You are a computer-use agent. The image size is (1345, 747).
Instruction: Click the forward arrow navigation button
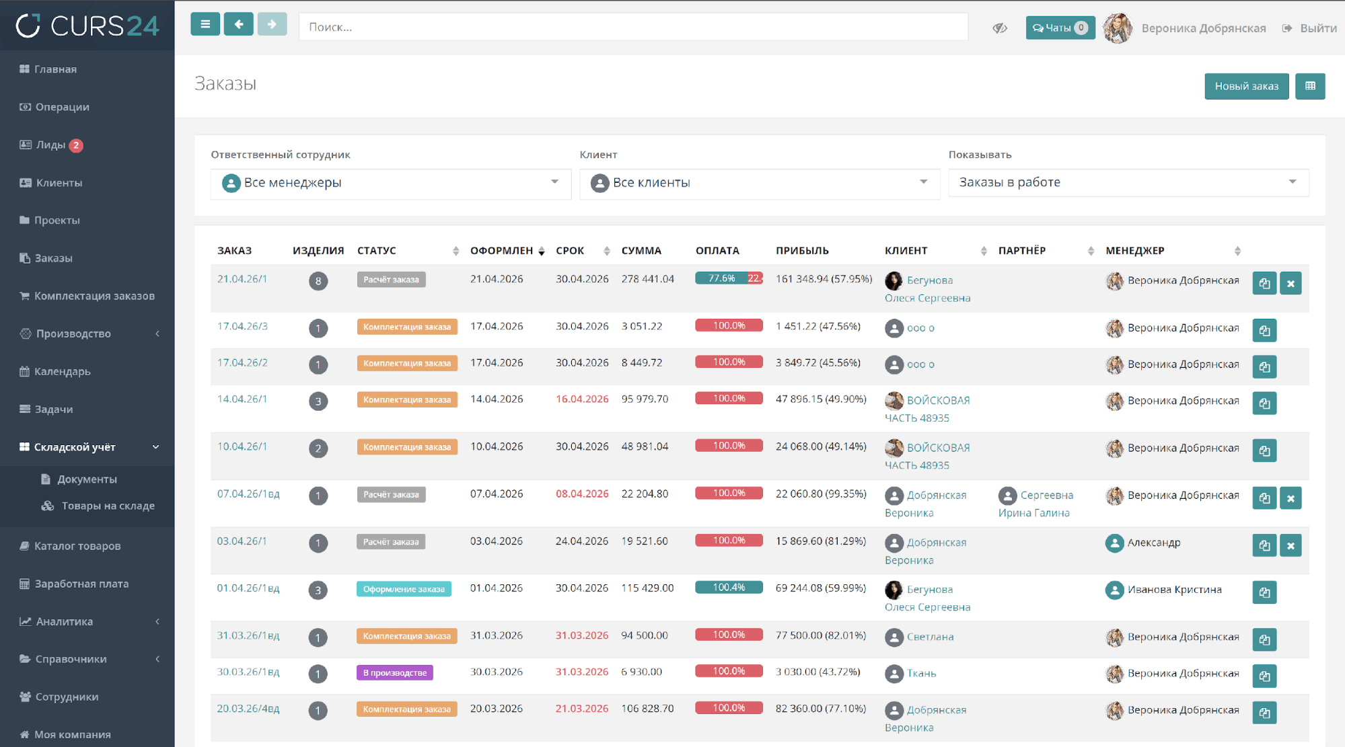tap(272, 25)
